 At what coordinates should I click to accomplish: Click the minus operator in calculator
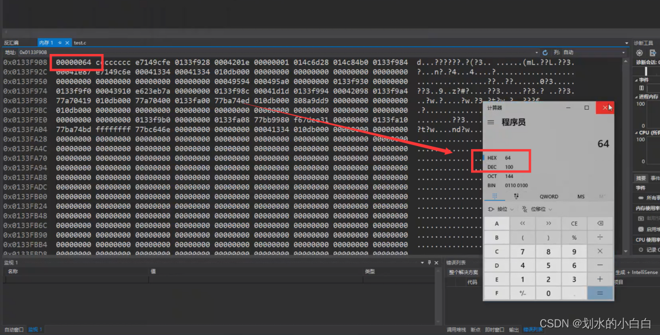[600, 265]
